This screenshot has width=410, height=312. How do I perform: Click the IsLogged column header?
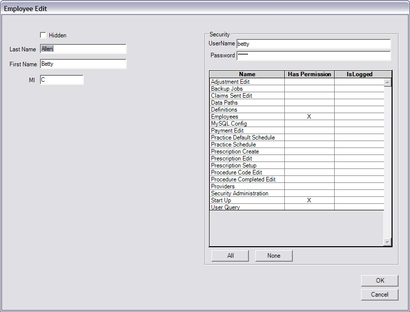[363, 74]
